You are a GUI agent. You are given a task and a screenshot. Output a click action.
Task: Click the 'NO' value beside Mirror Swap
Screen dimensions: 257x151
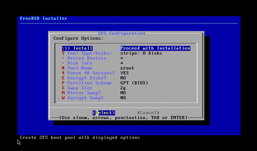(123, 93)
